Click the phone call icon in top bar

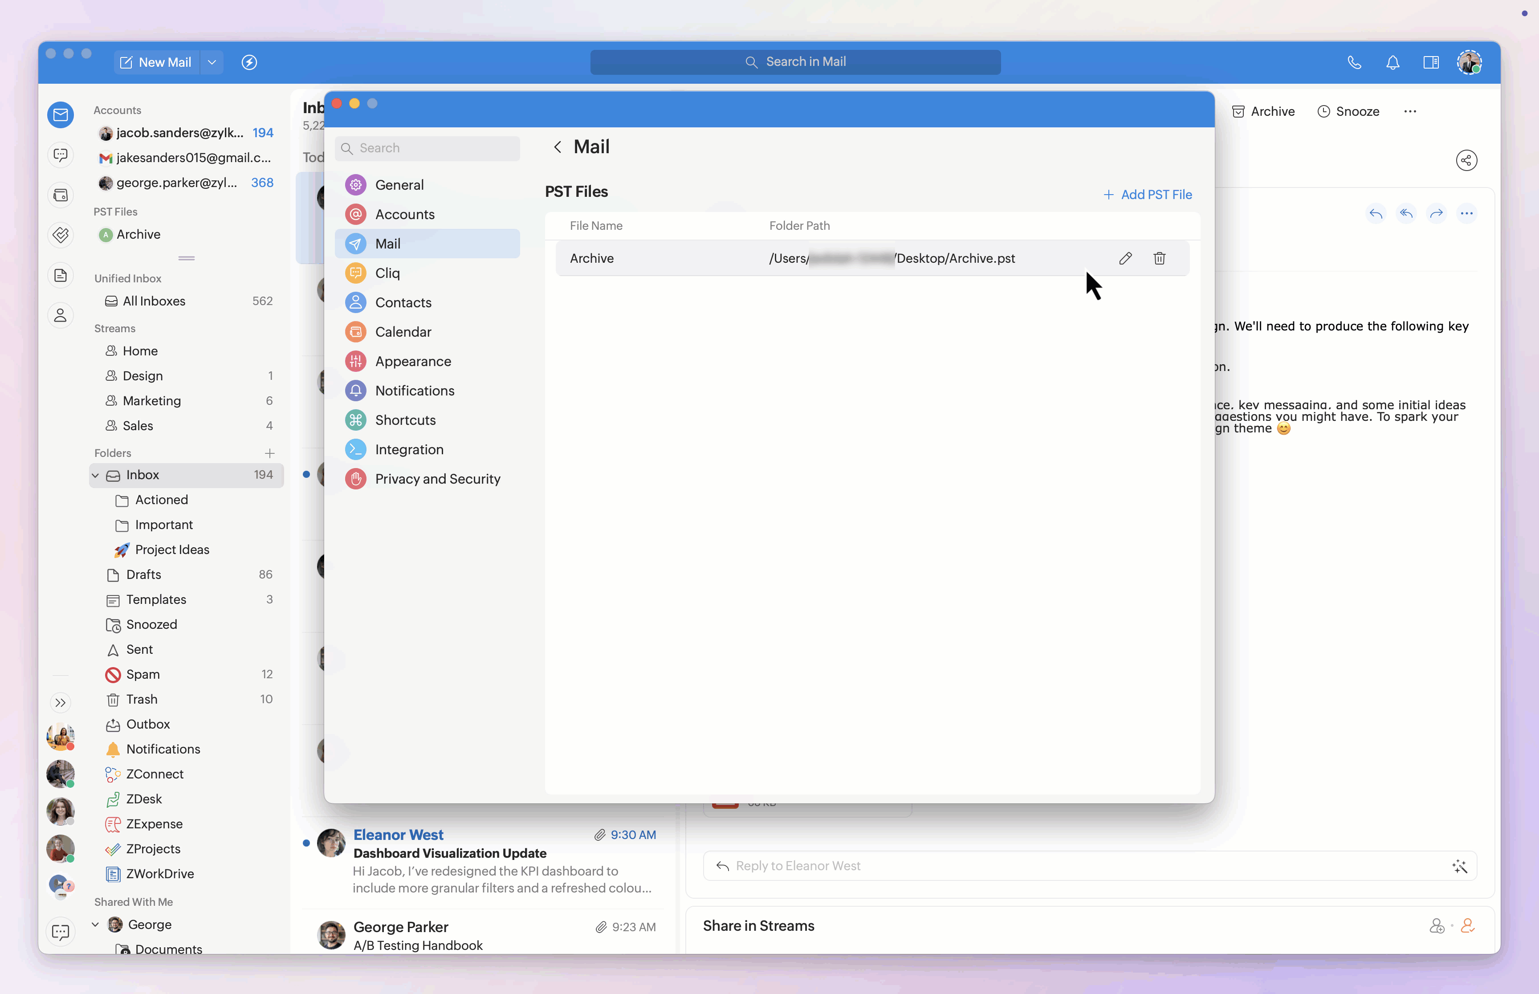click(x=1355, y=62)
